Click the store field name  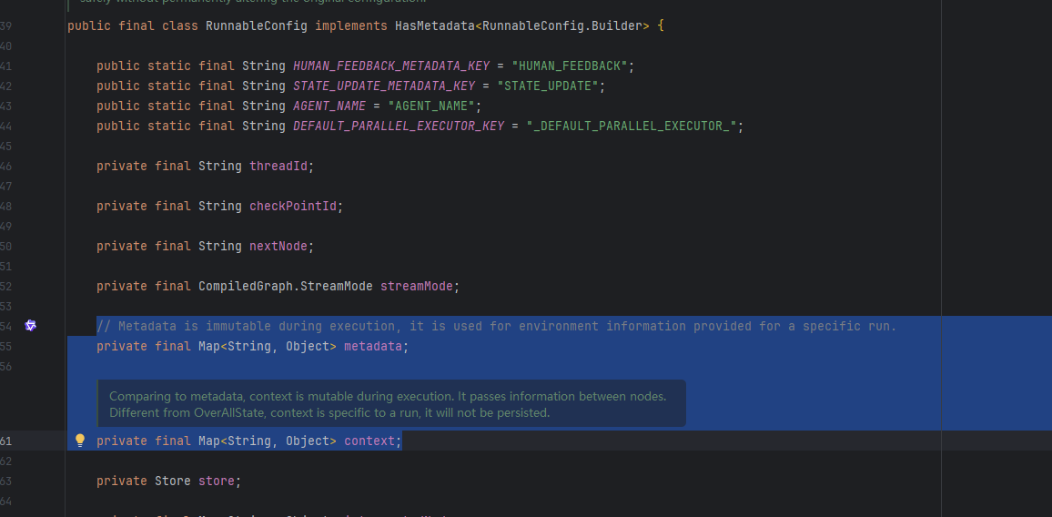(x=217, y=481)
